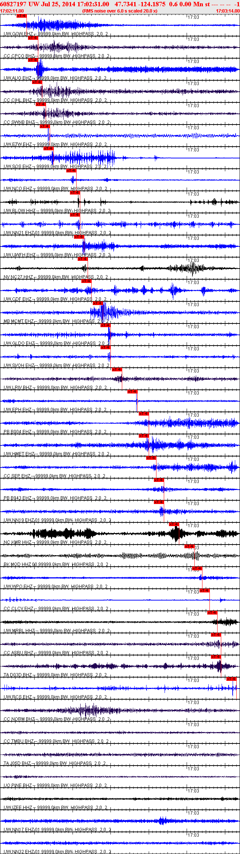The width and height of the screenshot is (240, 854).
Task: Click red pick flag on the UW.RCS waveform
Action: 231,679
